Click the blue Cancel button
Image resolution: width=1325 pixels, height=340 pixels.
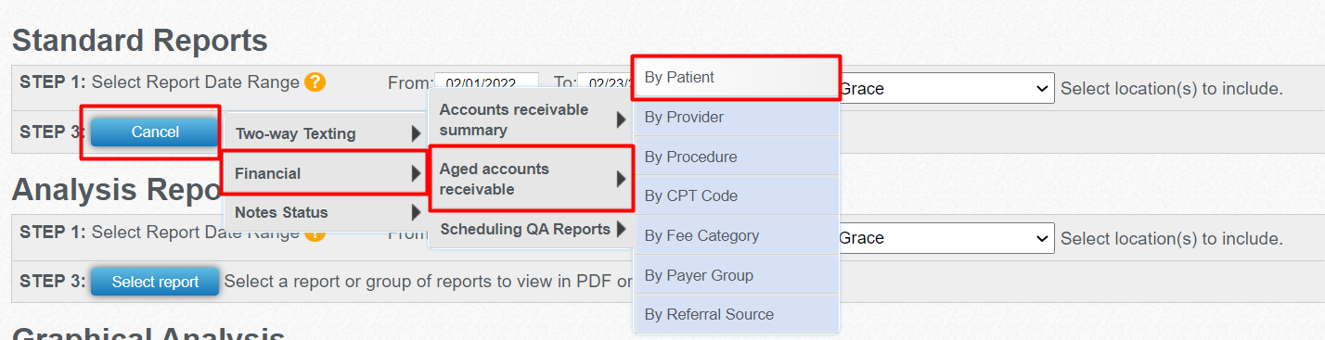155,132
